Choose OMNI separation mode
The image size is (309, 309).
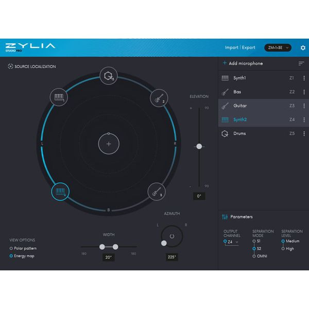coord(254,256)
